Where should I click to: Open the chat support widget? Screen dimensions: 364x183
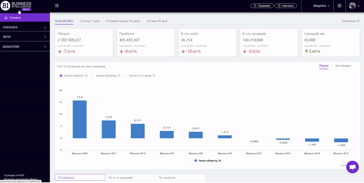click(x=352, y=167)
